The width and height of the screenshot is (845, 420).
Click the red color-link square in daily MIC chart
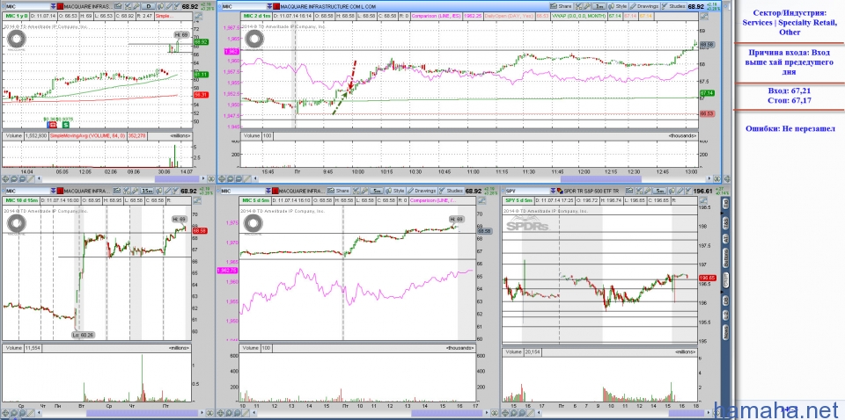click(60, 6)
